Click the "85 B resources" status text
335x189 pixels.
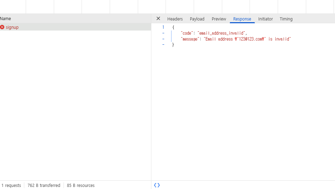pyautogui.click(x=81, y=186)
